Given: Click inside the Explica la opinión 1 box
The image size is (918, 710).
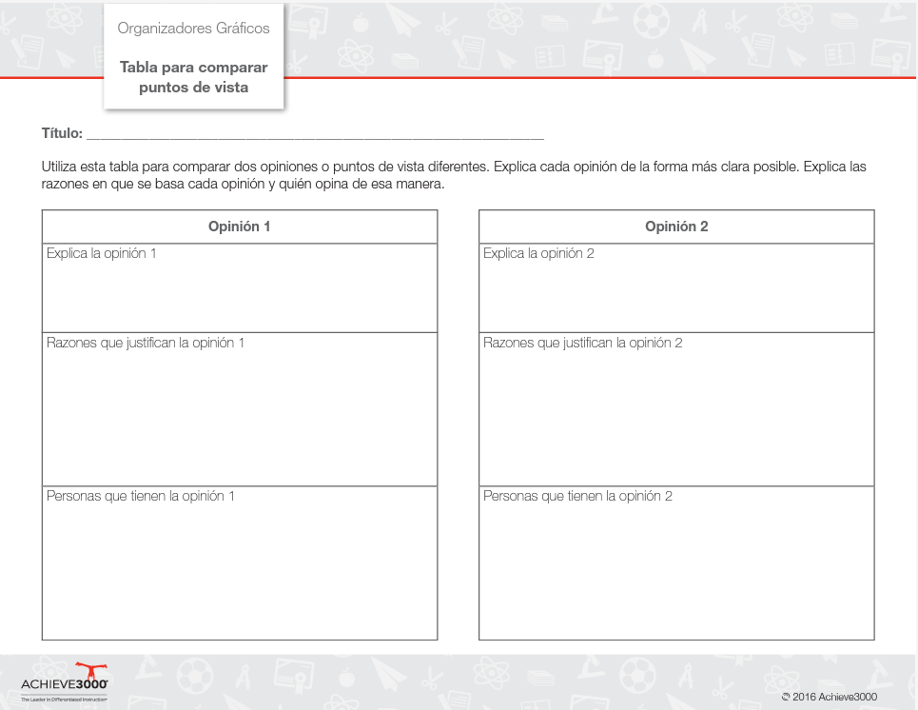Looking at the screenshot, I should [240, 287].
